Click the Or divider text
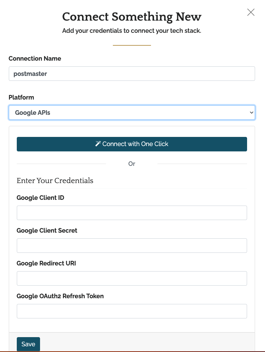The image size is (265, 352). [x=132, y=164]
